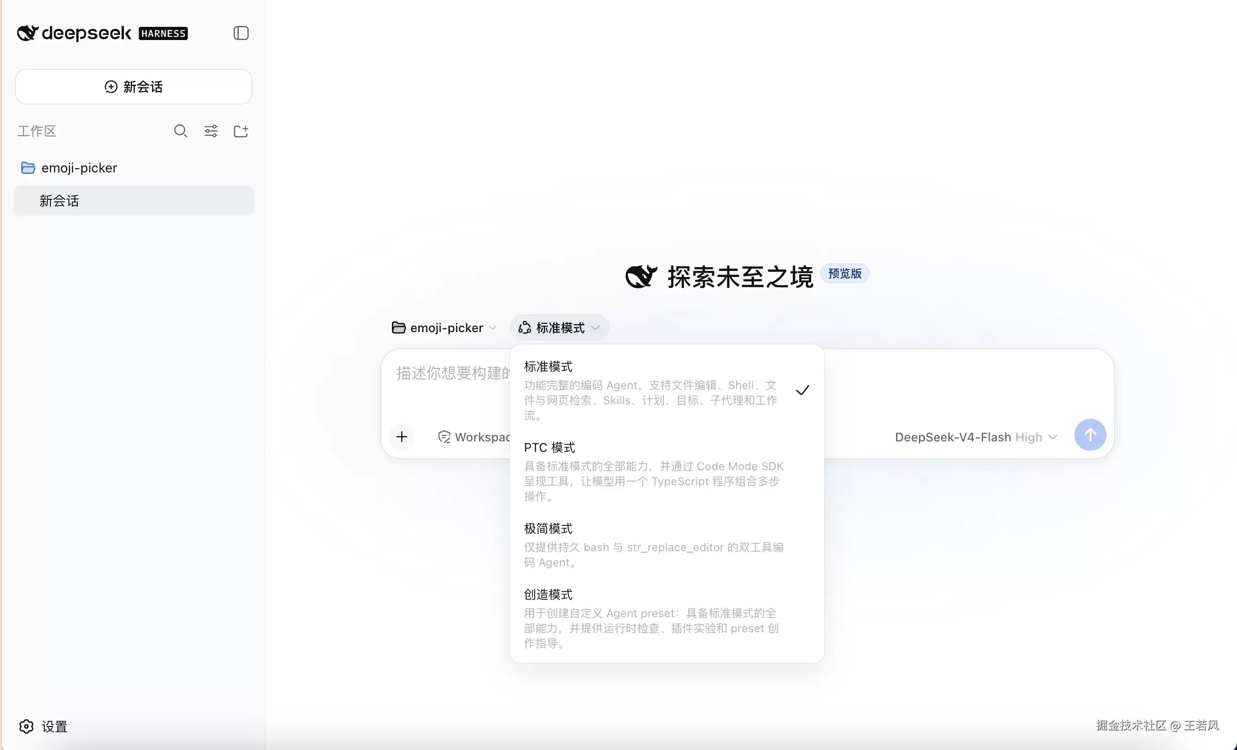The width and height of the screenshot is (1237, 750).
Task: Open settings via the gear icon
Action: click(26, 726)
